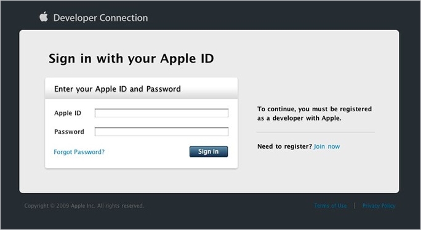Click the 'Need to register?' text

point(284,146)
